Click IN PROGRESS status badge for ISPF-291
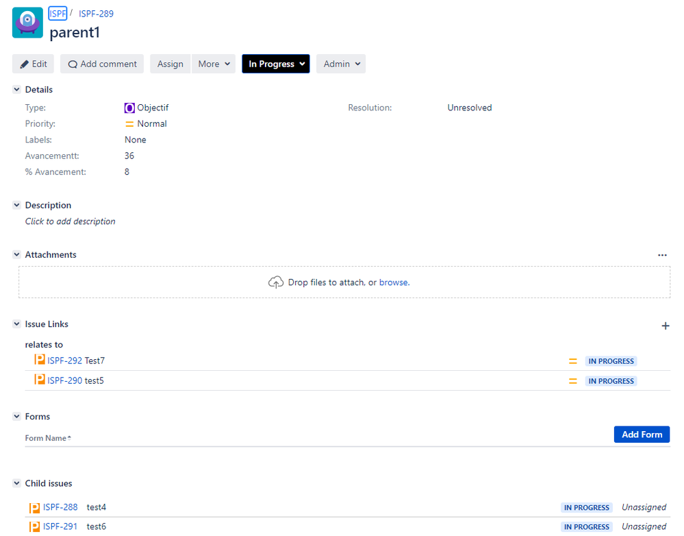Image resolution: width=684 pixels, height=536 pixels. 586,527
